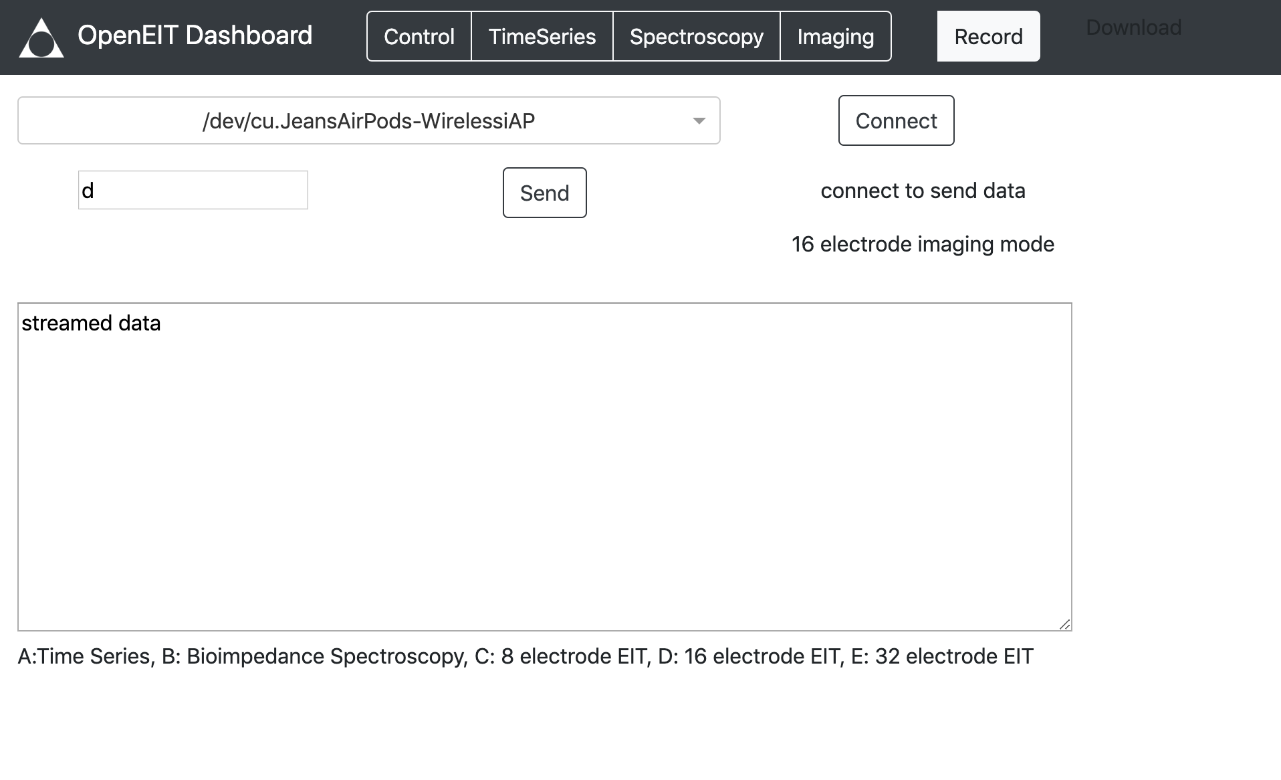The width and height of the screenshot is (1281, 780).
Task: Switch to the Control tab
Action: tap(419, 37)
